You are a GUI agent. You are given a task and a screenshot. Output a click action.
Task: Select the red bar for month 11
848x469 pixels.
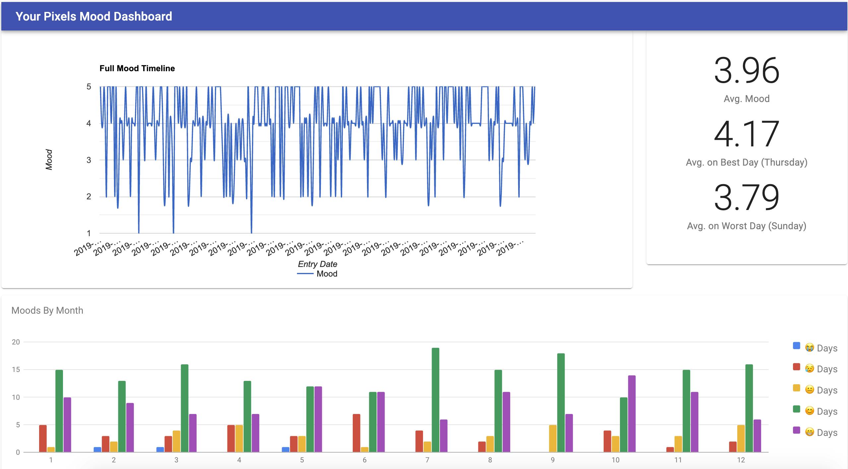pyautogui.click(x=670, y=449)
